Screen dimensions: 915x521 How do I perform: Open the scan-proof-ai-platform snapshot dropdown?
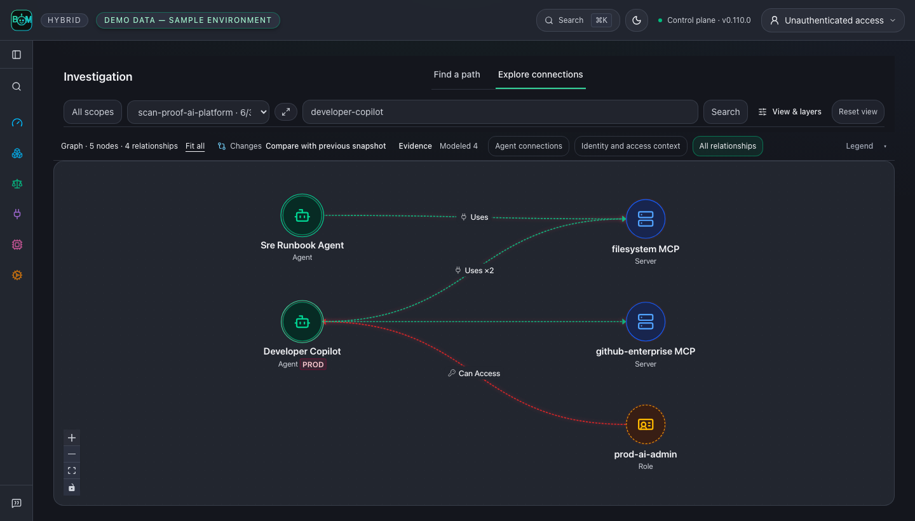pos(198,112)
